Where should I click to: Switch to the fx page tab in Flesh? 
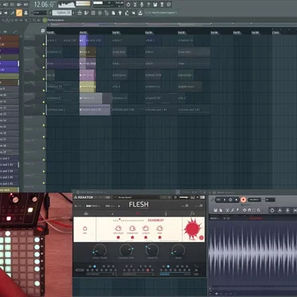(192, 213)
